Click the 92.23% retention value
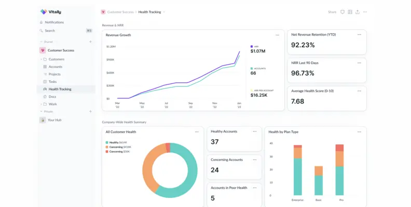Image resolution: width=411 pixels, height=207 pixels. click(x=303, y=45)
